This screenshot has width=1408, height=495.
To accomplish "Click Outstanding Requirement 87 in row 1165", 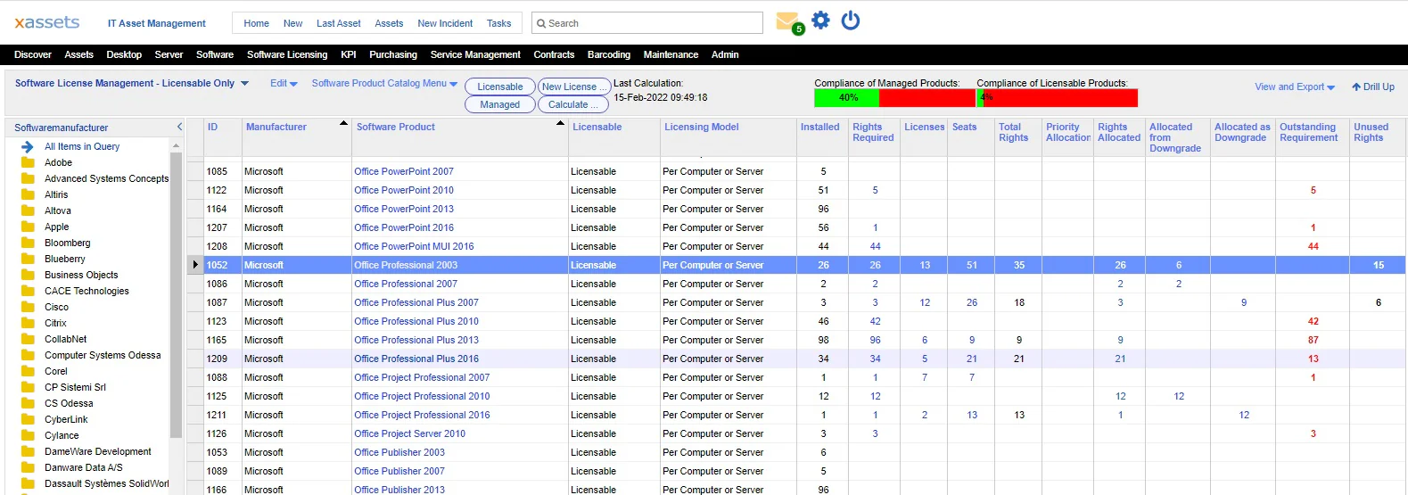I will point(1313,340).
